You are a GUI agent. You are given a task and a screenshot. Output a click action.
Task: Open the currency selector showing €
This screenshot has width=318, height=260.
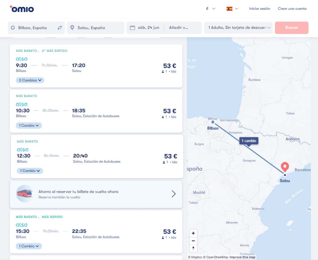tap(211, 8)
